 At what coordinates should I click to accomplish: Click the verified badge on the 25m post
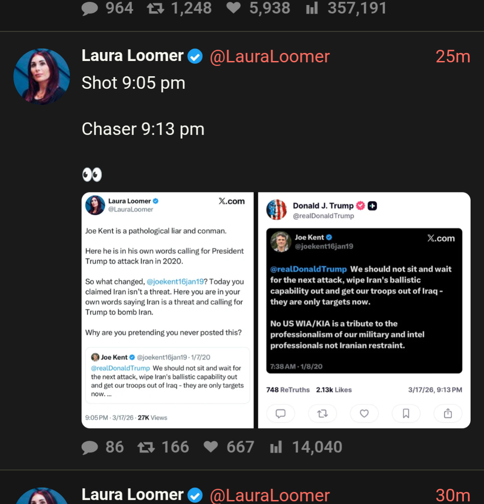(x=195, y=56)
